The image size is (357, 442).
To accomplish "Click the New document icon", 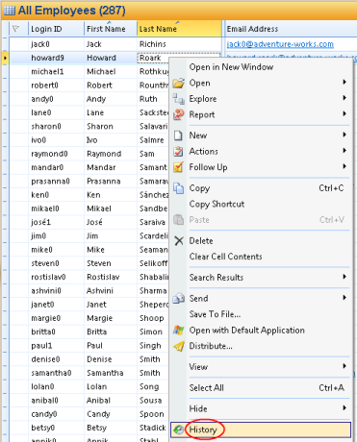I will point(178,135).
